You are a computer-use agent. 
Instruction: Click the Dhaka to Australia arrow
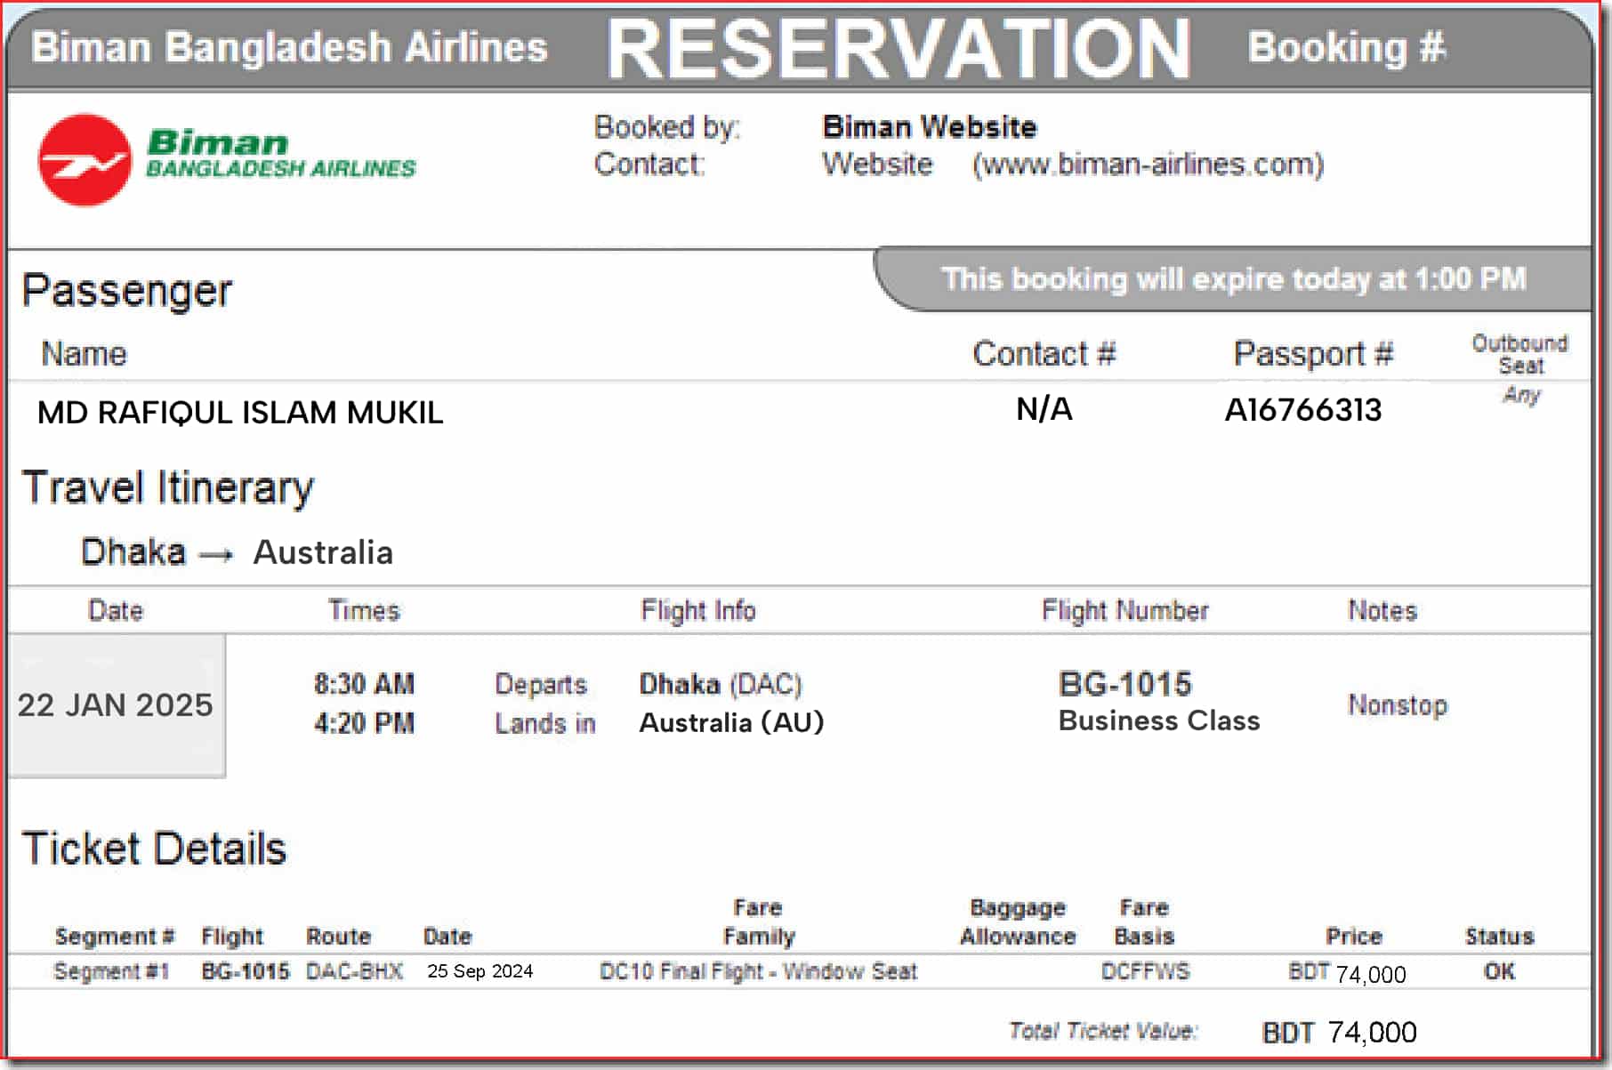[x=216, y=556]
